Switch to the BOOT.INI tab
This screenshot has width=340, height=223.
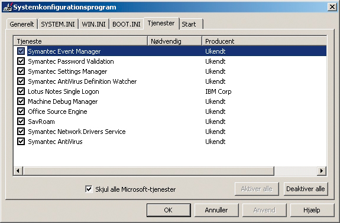click(x=127, y=24)
